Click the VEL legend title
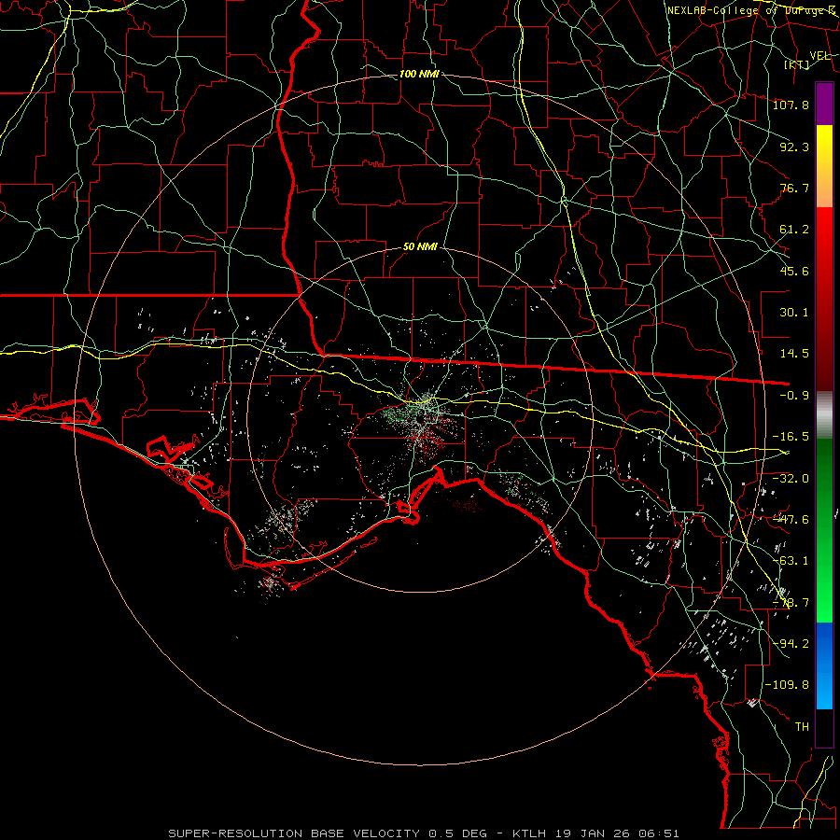840x840 pixels. point(819,56)
